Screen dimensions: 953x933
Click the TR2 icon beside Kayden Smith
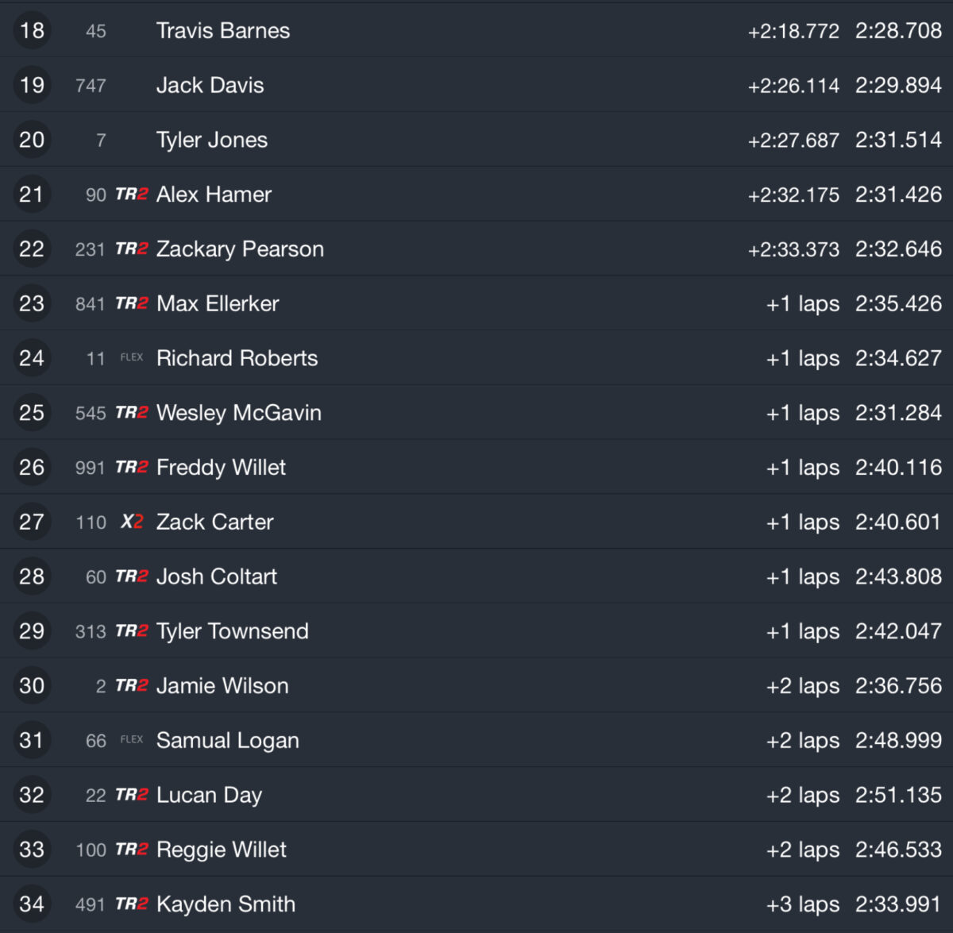pyautogui.click(x=132, y=904)
